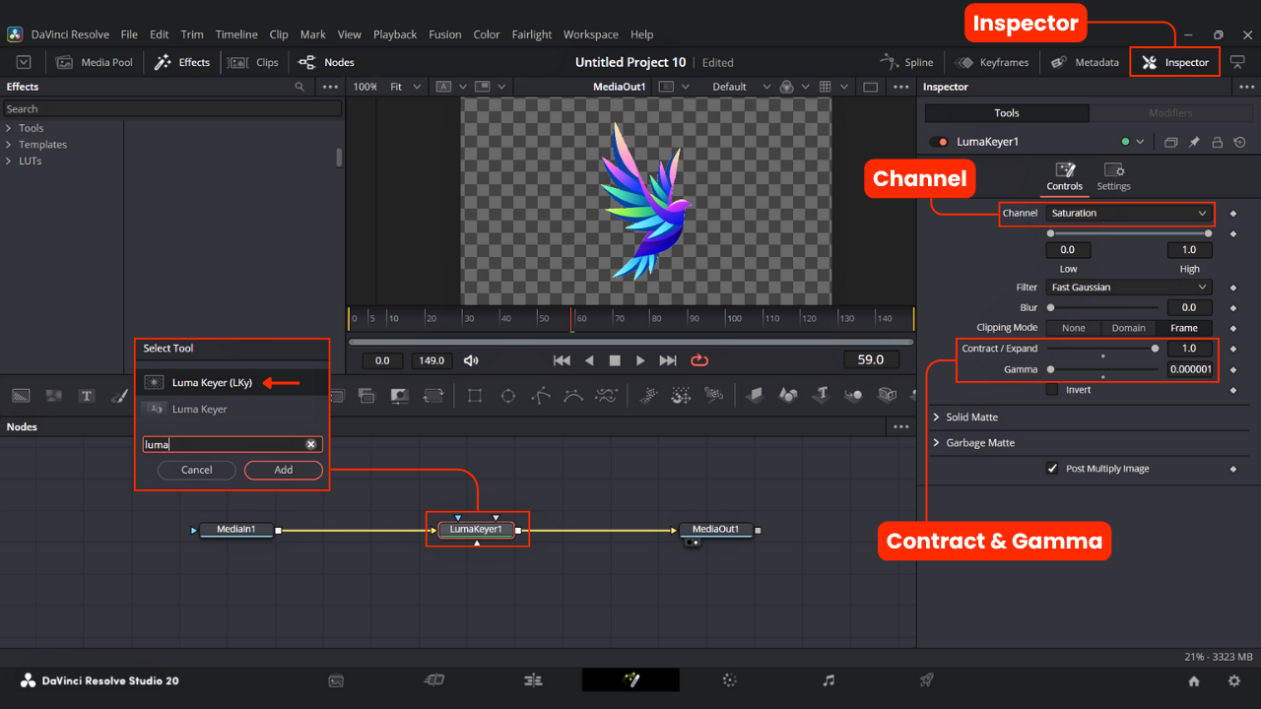Viewport: 1261px width, 709px height.
Task: Select the Text tool in toolbar
Action: [x=87, y=396]
